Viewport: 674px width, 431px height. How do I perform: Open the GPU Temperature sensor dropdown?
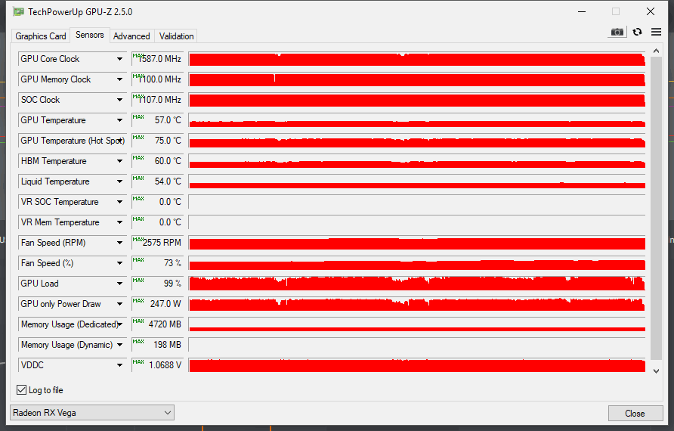click(119, 120)
